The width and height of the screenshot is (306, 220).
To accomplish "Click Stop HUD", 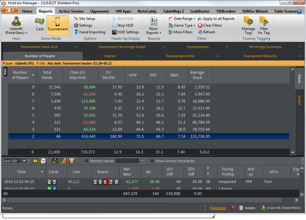I will [x=123, y=25].
